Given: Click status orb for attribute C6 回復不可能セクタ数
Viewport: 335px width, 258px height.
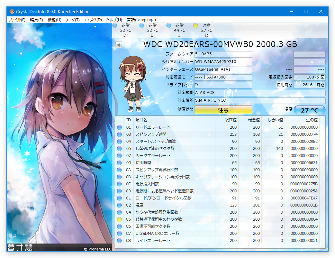Looking at the screenshot, I should pos(119,226).
